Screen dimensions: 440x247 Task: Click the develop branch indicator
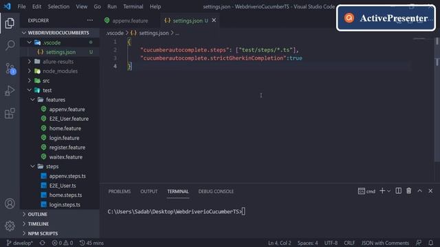(20, 243)
